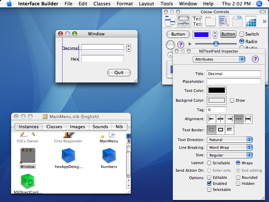
Task: Open the Layout menu
Action: pyautogui.click(x=147, y=4)
